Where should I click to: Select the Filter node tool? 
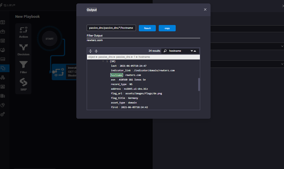(24, 67)
